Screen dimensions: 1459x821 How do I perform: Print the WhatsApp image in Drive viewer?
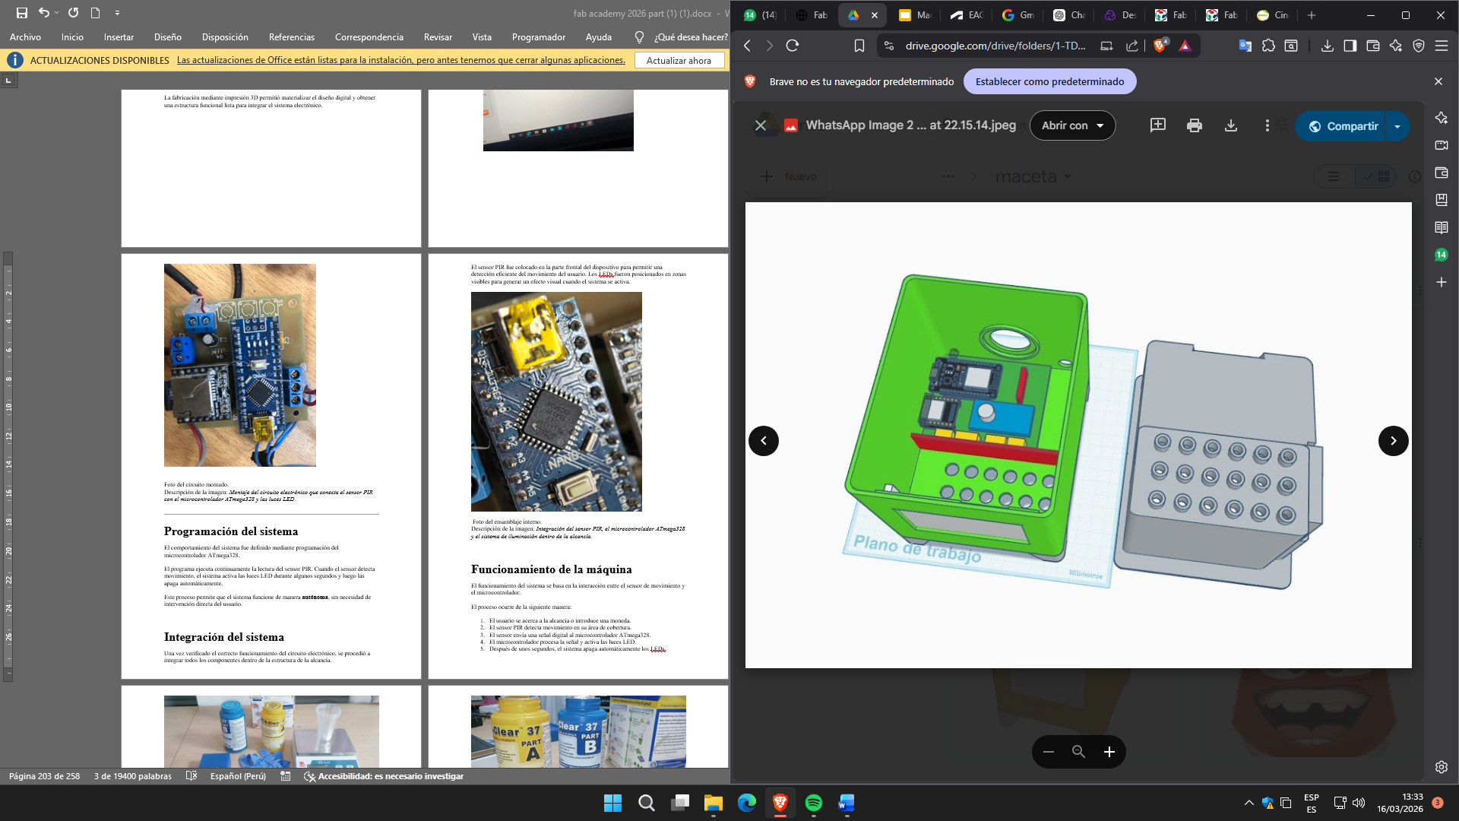(1194, 125)
